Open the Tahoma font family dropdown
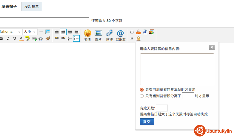 point(11,32)
